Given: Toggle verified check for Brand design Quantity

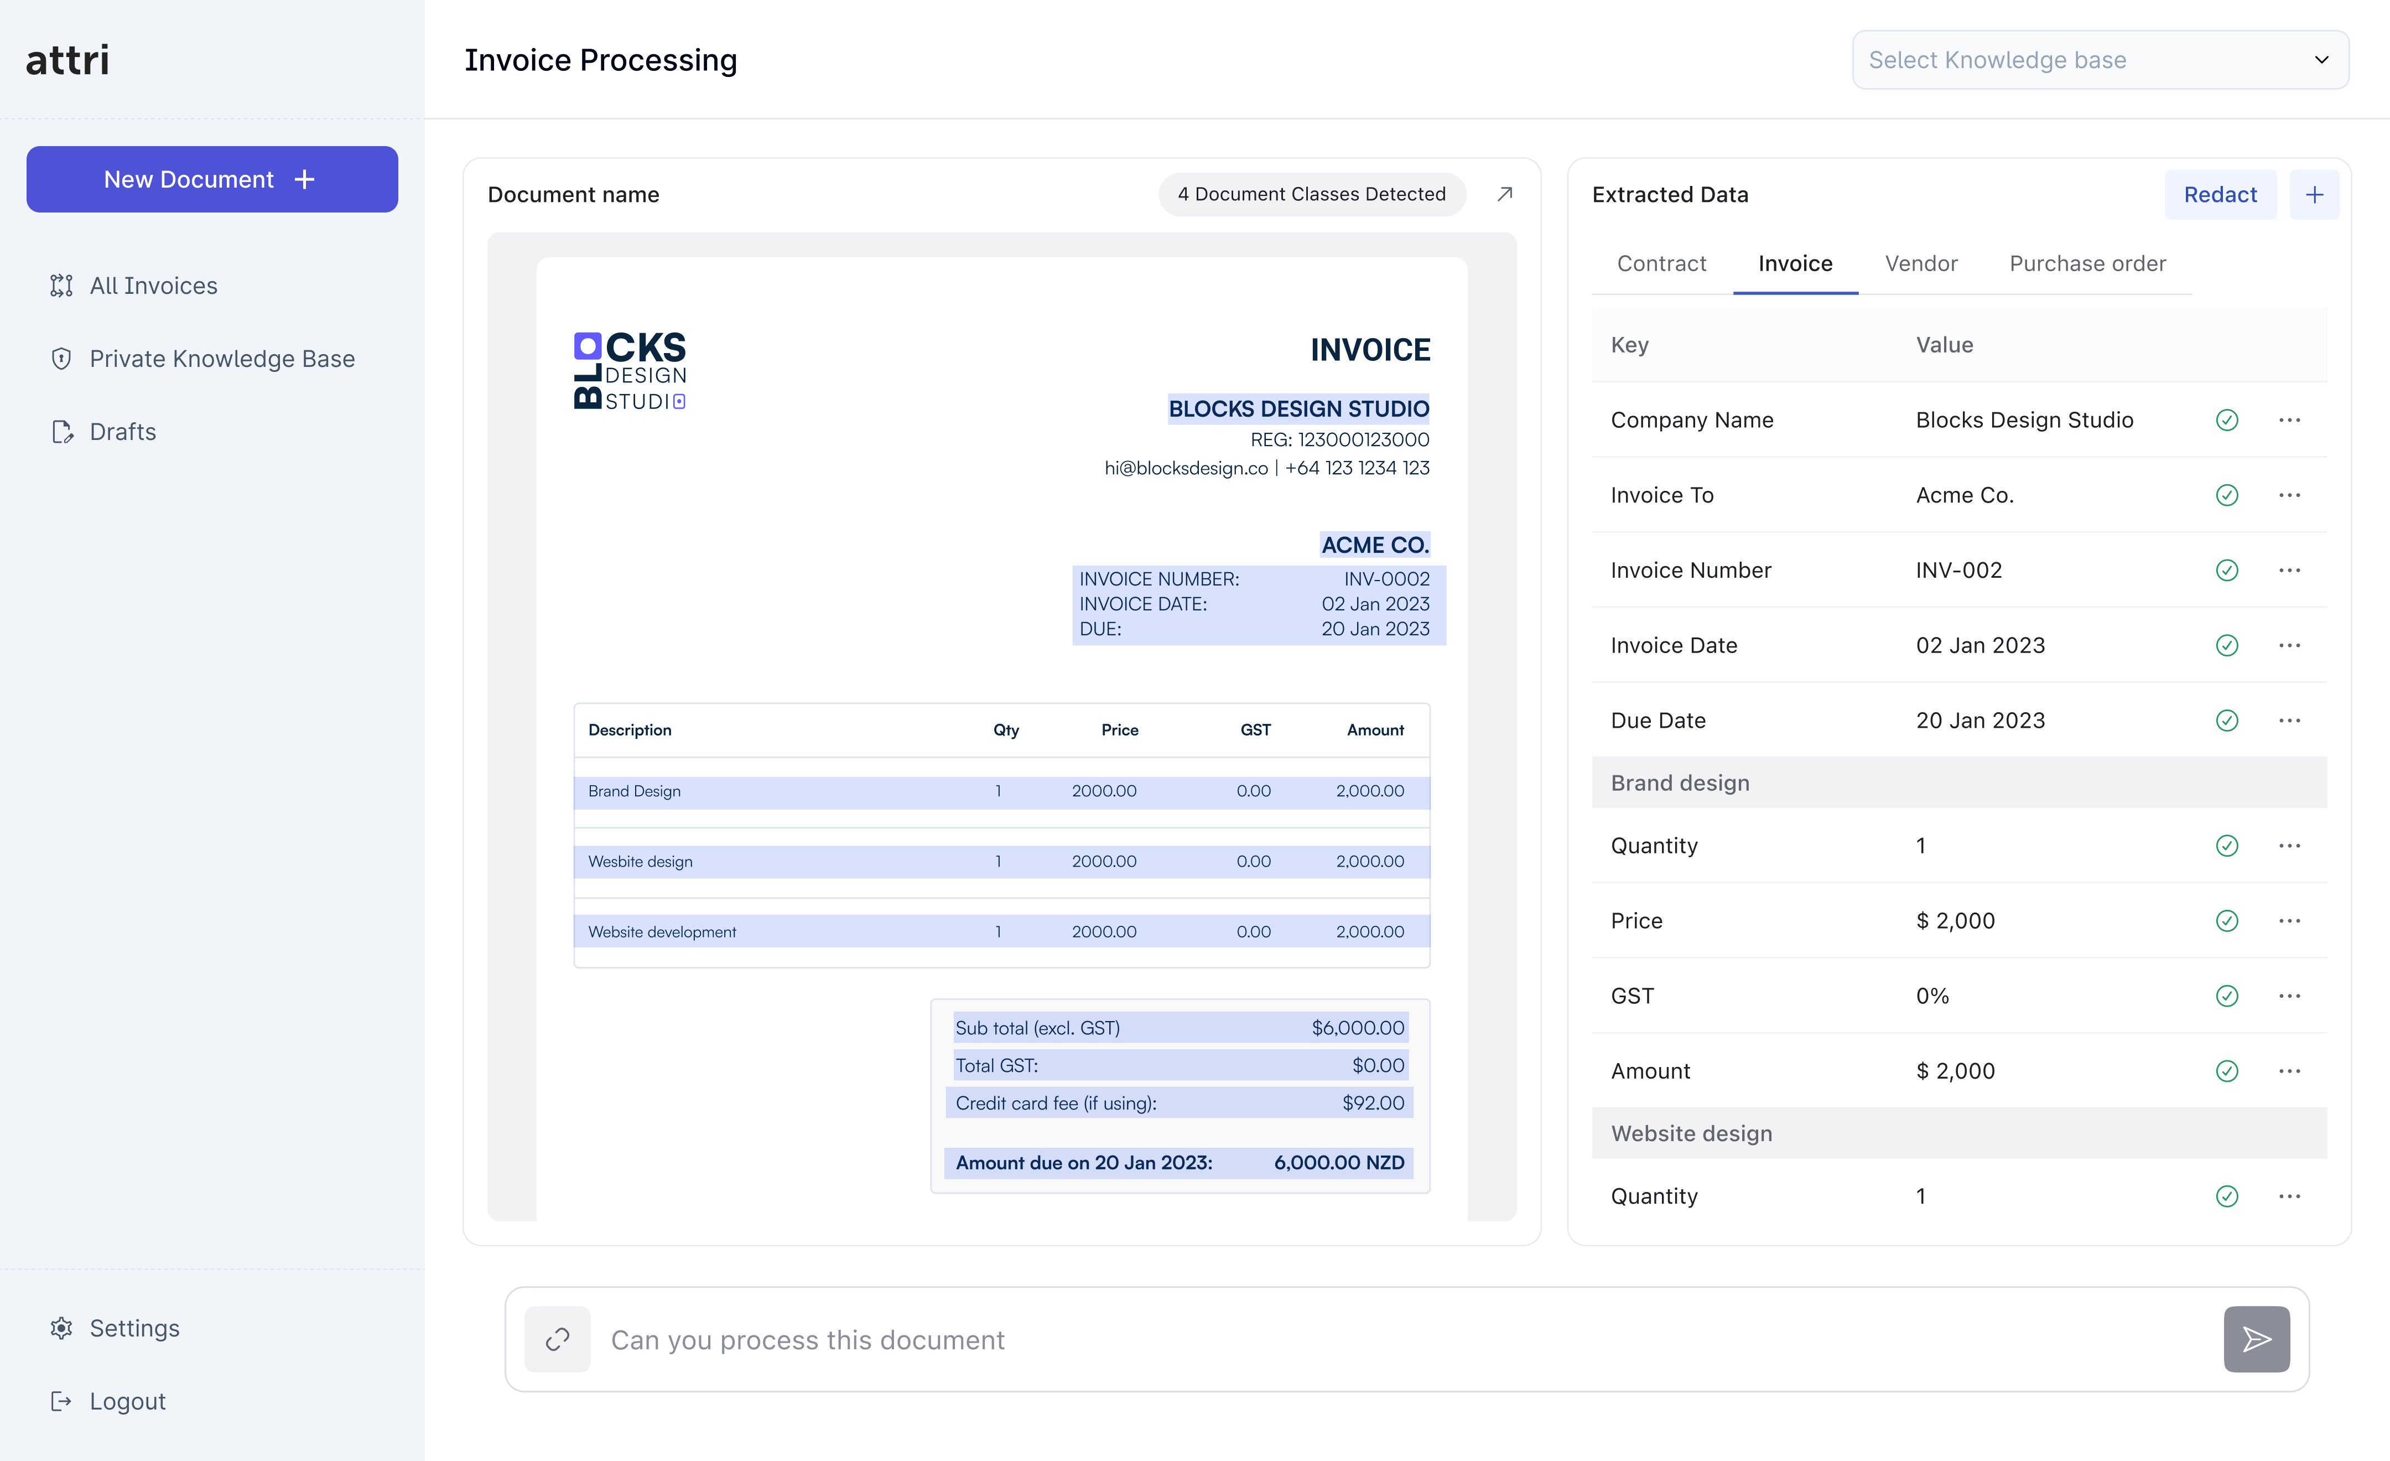Looking at the screenshot, I should pos(2227,846).
